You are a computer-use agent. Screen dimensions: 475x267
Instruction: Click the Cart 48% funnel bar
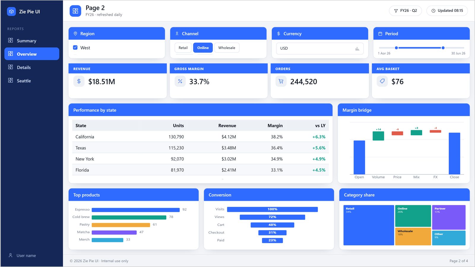click(272, 225)
